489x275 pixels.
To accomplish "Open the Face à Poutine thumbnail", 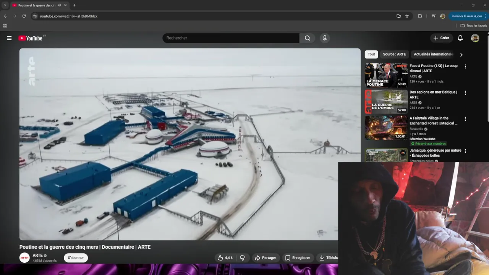I will pyautogui.click(x=386, y=76).
